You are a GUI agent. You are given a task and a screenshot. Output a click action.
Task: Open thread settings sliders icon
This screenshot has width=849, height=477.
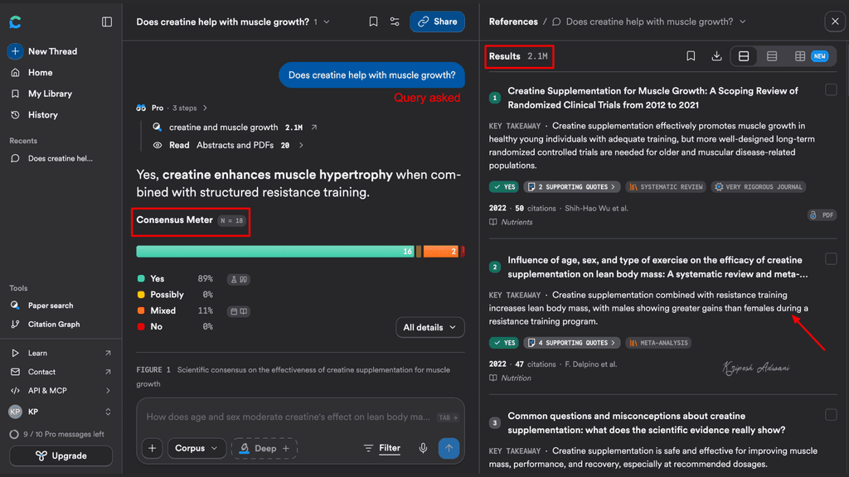pos(395,22)
